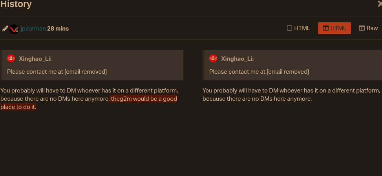This screenshot has width=382, height=176.
Task: Switch to the Raw comparison view
Action: pyautogui.click(x=368, y=28)
